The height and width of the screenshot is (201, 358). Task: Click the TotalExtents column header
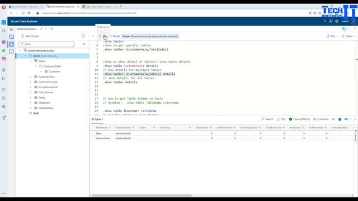(202, 128)
